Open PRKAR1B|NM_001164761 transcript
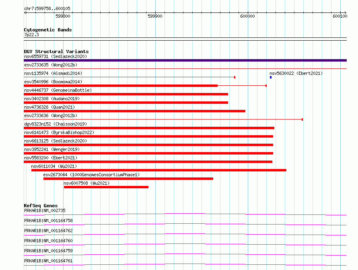This screenshot has height=270, width=358. 48,261
